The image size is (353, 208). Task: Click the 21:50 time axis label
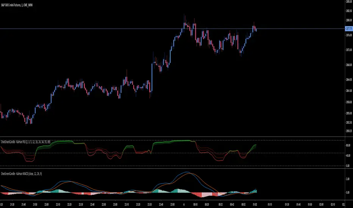point(35,205)
